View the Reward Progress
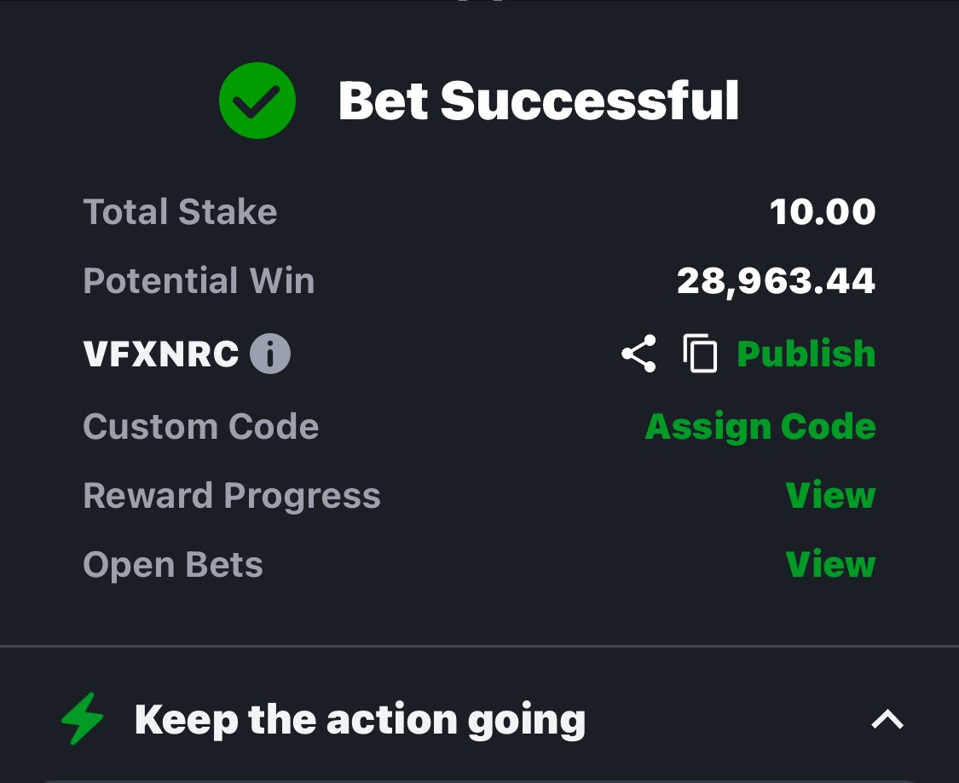Viewport: 959px width, 783px height. [830, 495]
